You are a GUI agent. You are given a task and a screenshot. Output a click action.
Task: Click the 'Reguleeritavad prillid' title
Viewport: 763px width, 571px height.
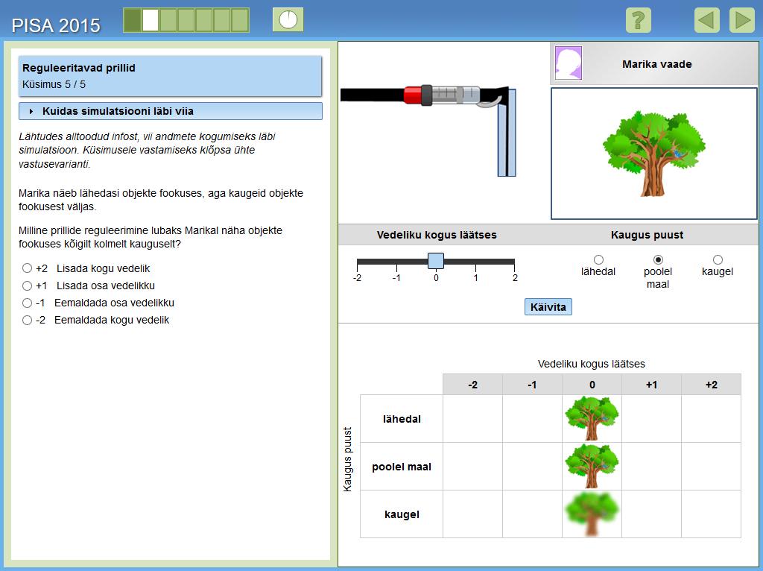[79, 68]
